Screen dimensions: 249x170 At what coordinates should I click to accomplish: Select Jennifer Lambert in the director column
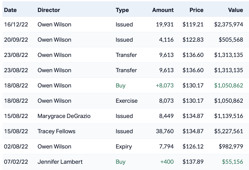pos(60,162)
